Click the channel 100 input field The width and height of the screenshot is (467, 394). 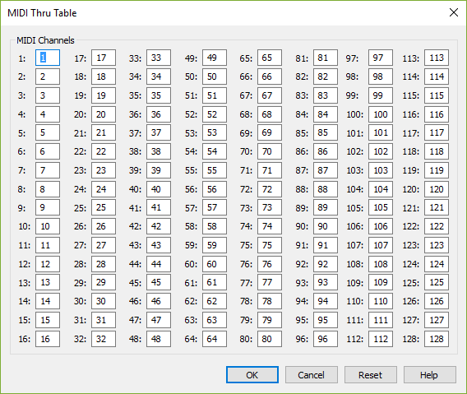381,114
